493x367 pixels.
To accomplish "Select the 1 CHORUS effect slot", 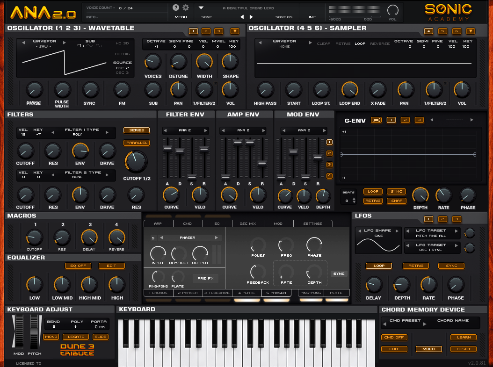I will coord(158,293).
